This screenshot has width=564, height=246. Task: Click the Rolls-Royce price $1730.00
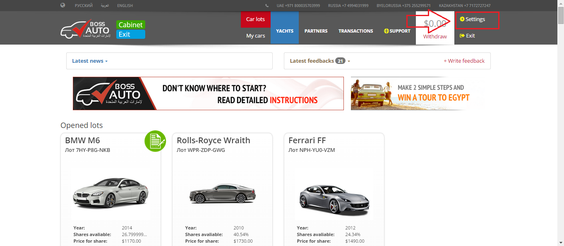(x=243, y=241)
